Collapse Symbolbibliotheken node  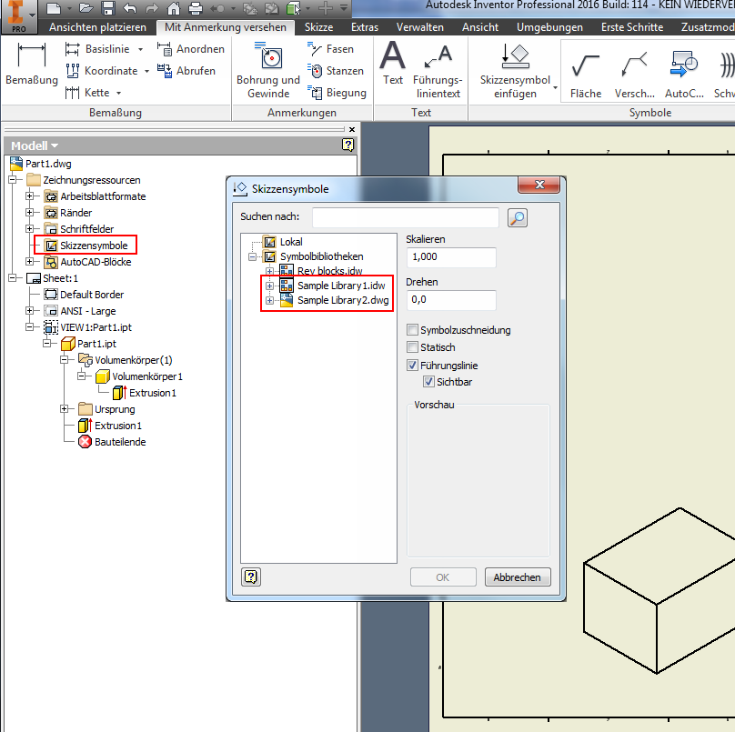[x=252, y=256]
